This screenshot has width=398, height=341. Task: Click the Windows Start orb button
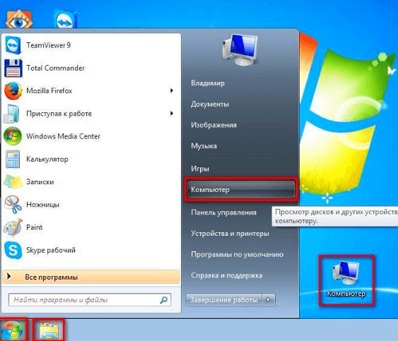(13, 330)
